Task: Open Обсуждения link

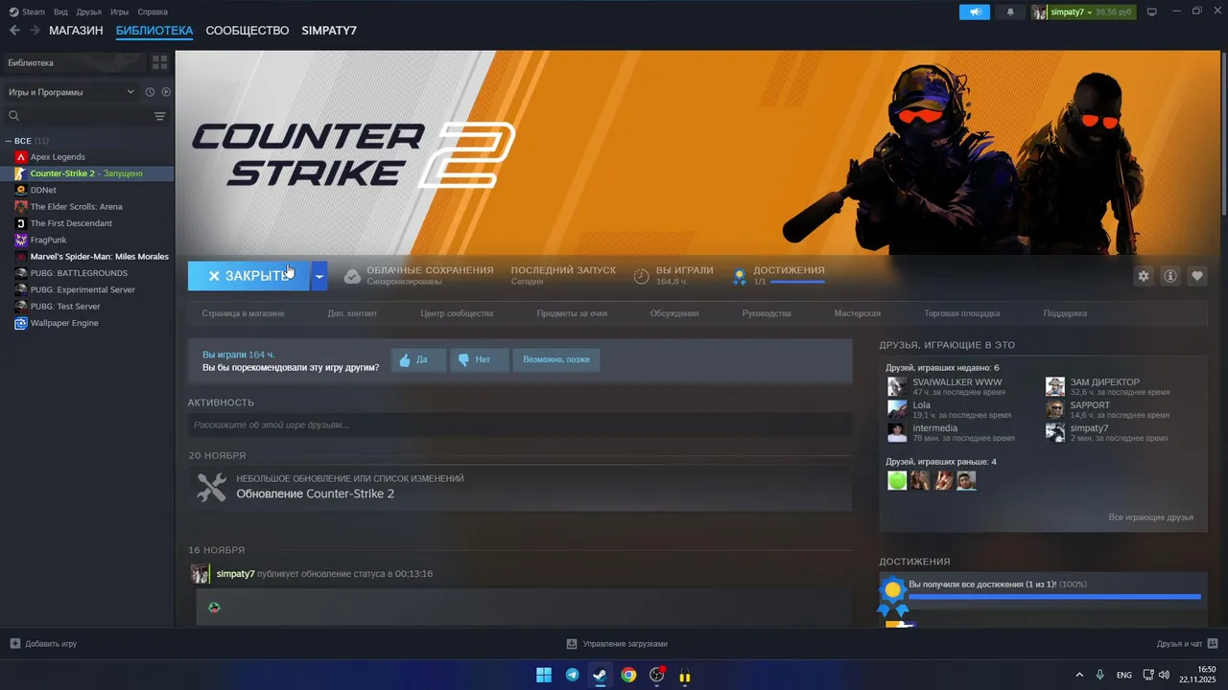Action: click(674, 313)
